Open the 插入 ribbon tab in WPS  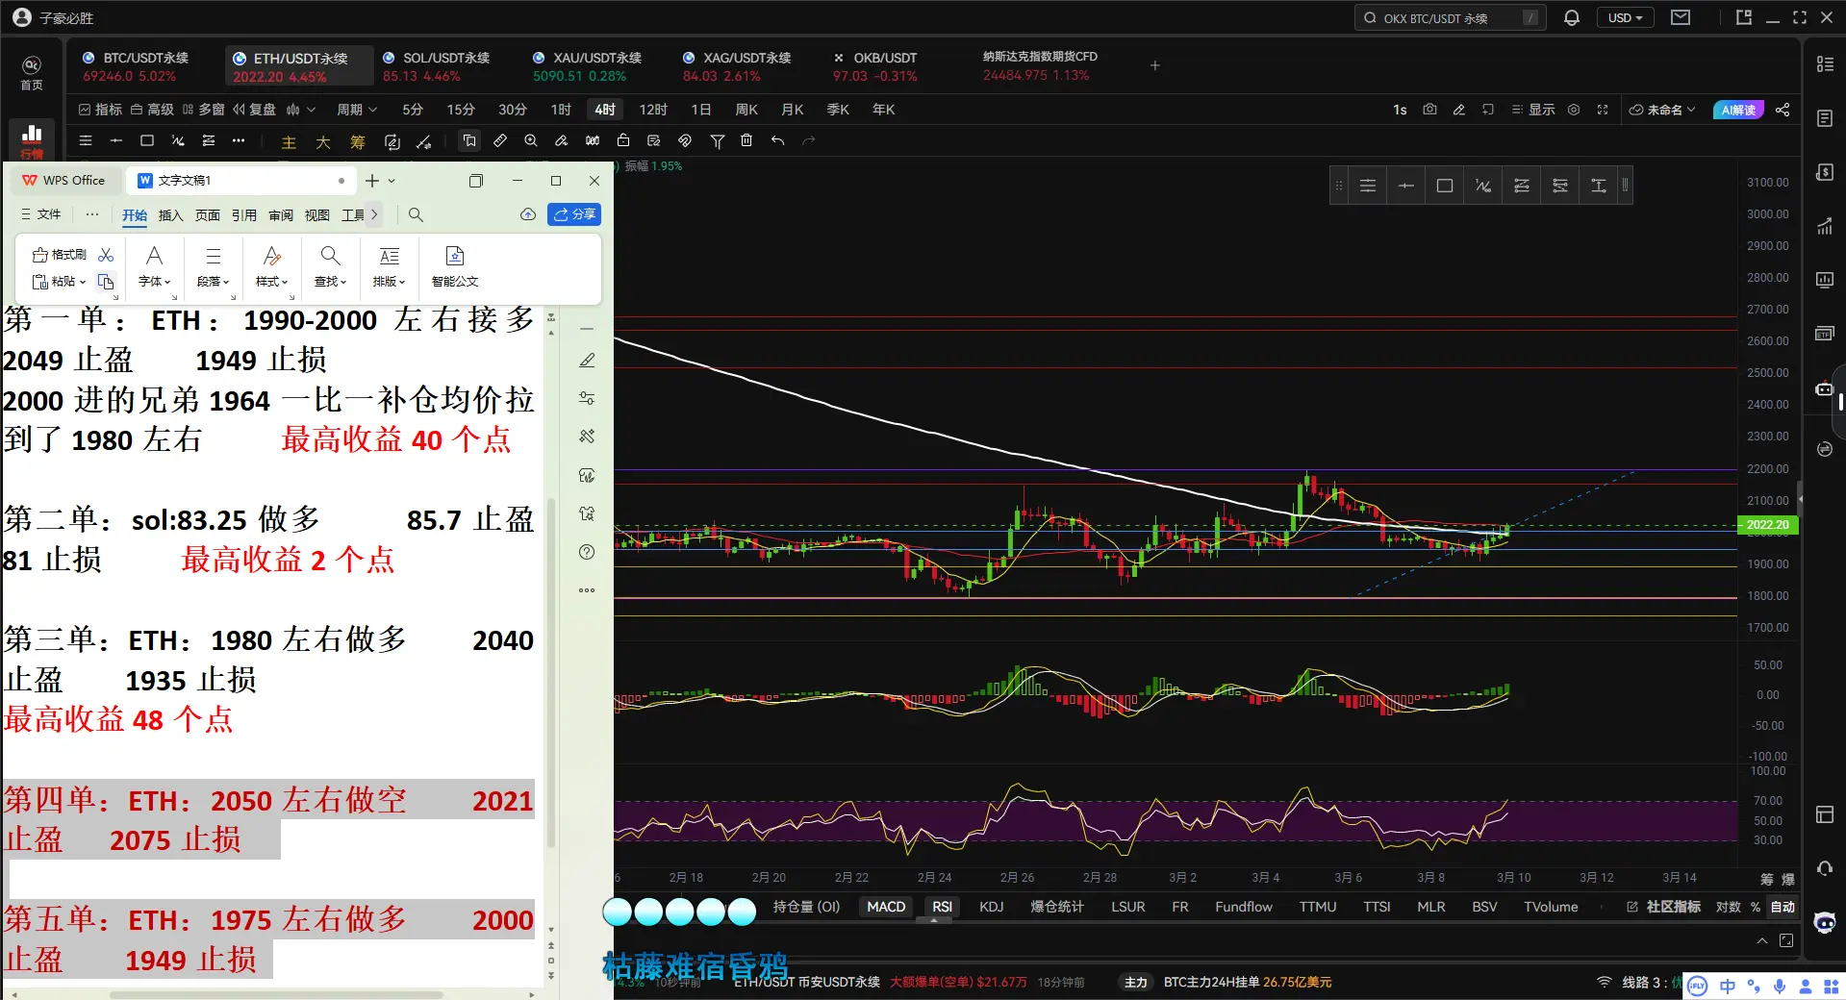pos(170,215)
